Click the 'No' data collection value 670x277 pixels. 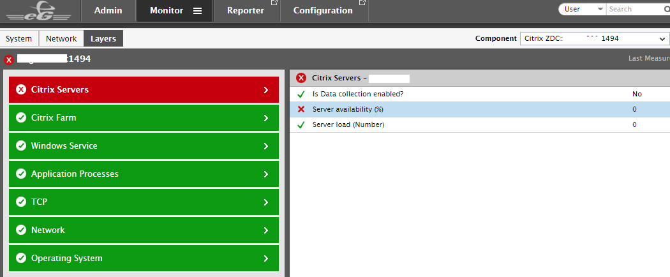coord(637,94)
